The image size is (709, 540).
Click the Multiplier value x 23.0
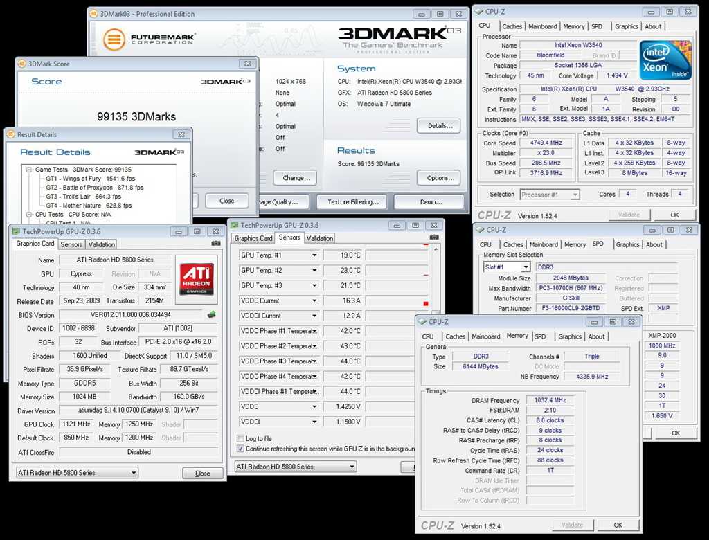546,153
